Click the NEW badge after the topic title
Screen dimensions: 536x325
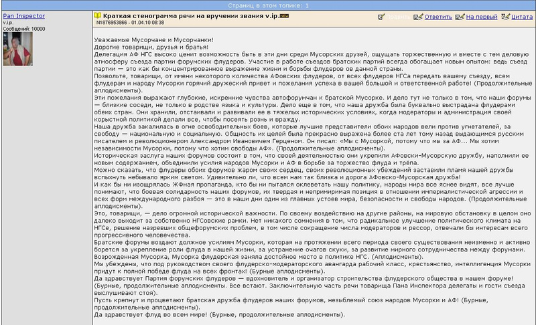tap(284, 15)
